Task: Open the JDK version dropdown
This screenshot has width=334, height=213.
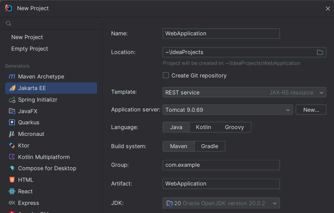Action: [221, 203]
